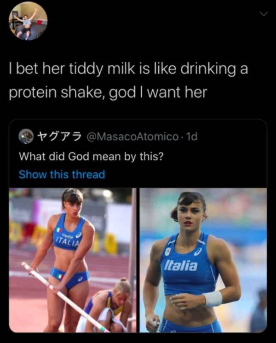Click the "ITALIA" lettering in left photo

pos(67,240)
